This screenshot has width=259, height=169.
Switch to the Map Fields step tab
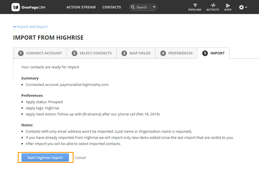click(136, 53)
